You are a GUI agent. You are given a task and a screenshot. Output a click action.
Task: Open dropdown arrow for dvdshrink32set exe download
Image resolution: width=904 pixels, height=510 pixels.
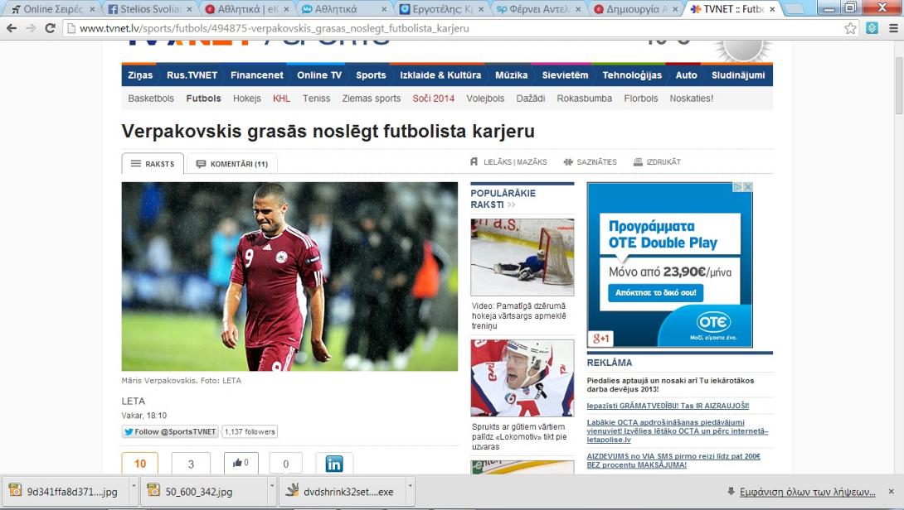tap(411, 491)
